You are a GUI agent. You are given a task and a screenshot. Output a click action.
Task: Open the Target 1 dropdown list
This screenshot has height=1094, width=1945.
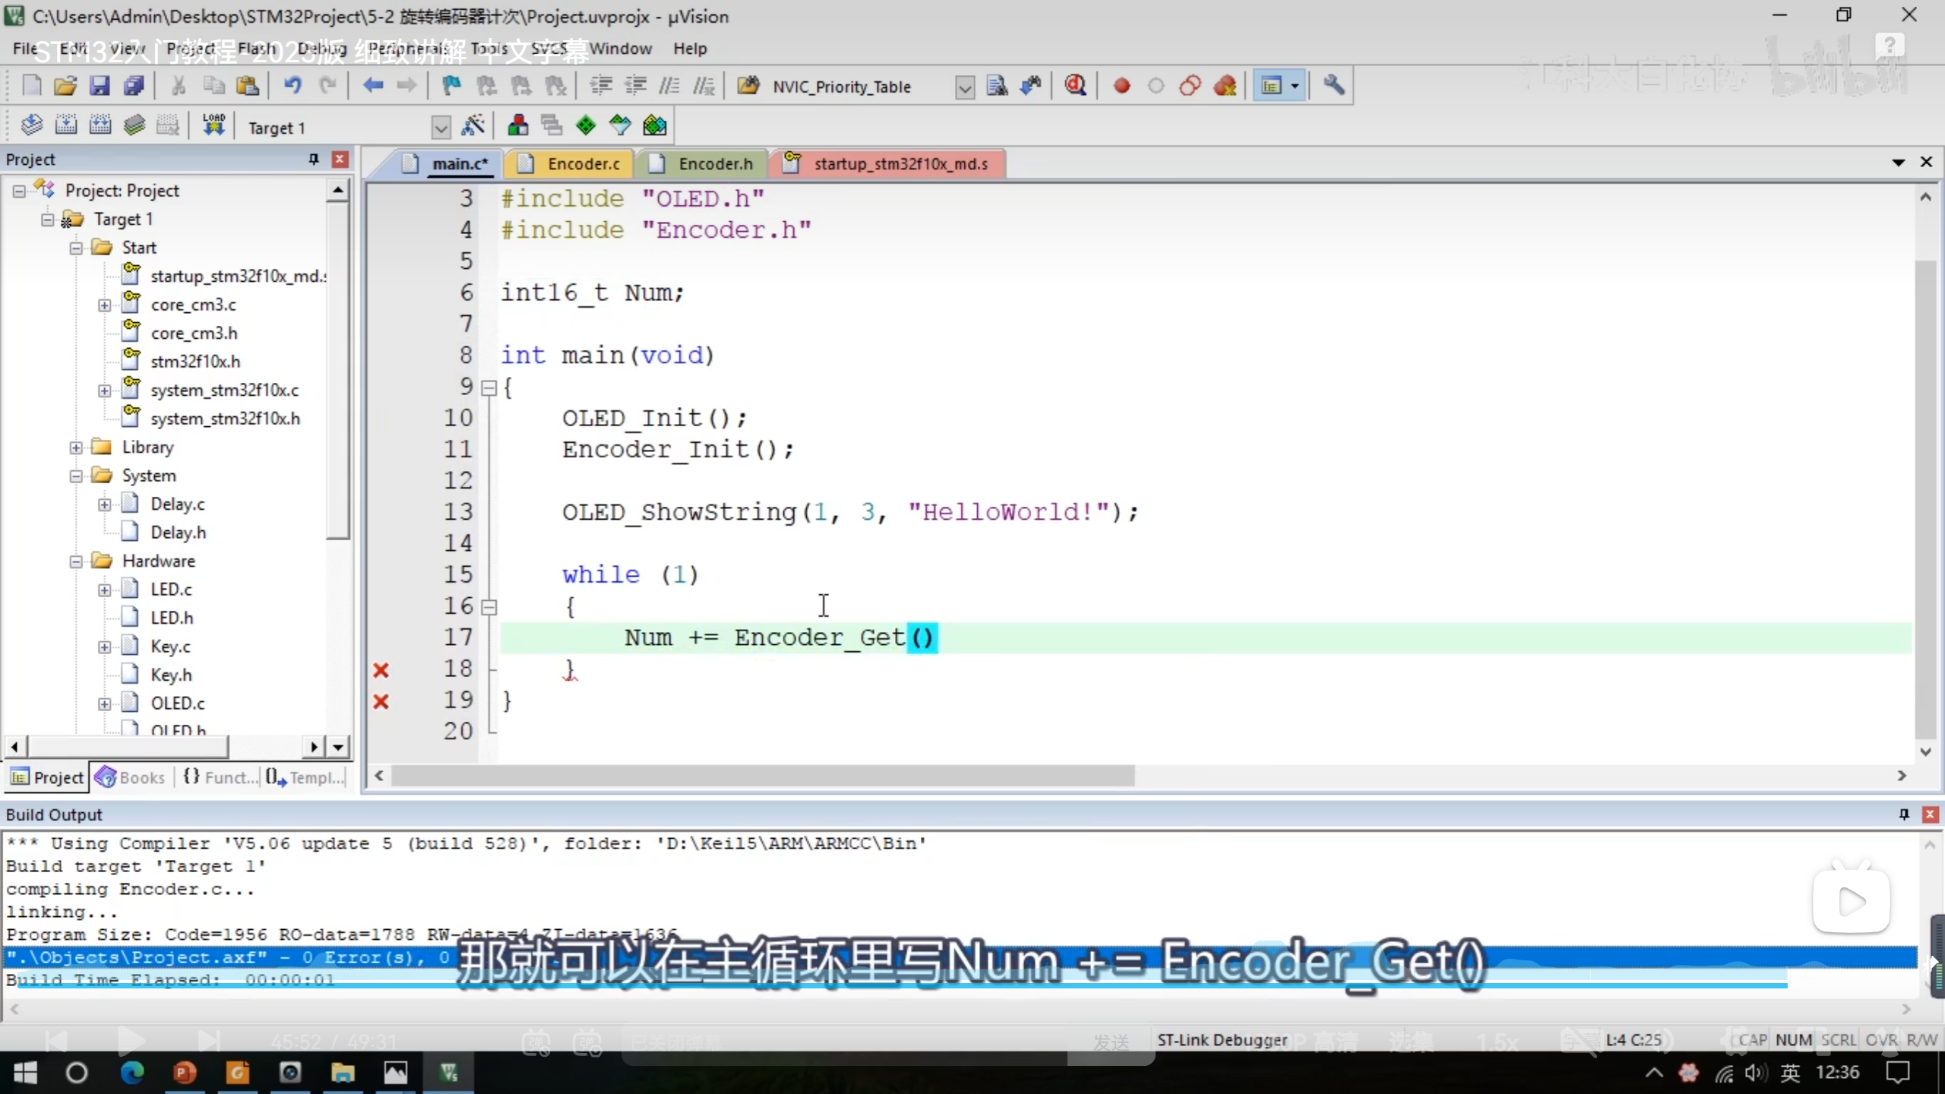[x=441, y=128]
